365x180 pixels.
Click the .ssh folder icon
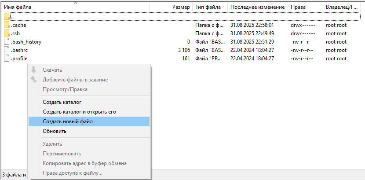coord(7,33)
